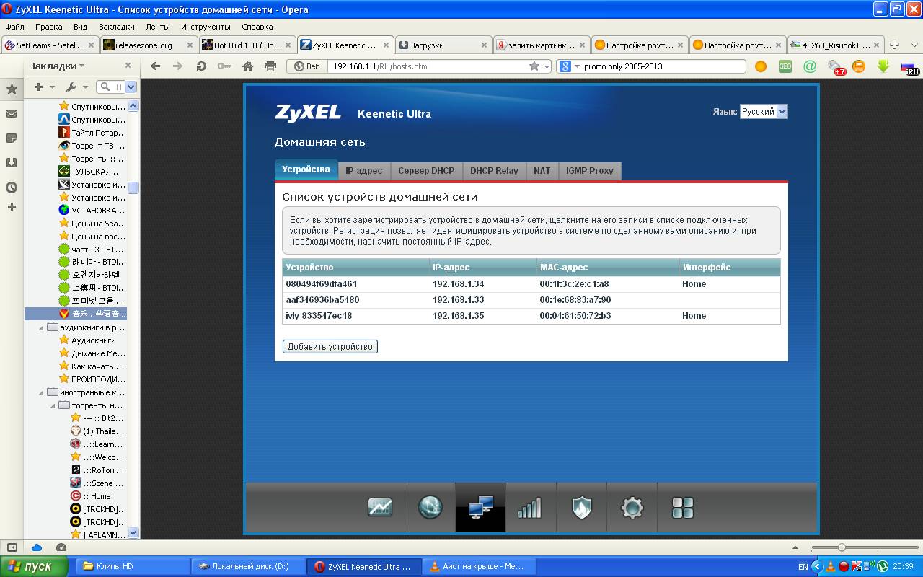The height and width of the screenshot is (577, 923).
Task: Bookmark page using address bar star
Action: click(x=534, y=66)
